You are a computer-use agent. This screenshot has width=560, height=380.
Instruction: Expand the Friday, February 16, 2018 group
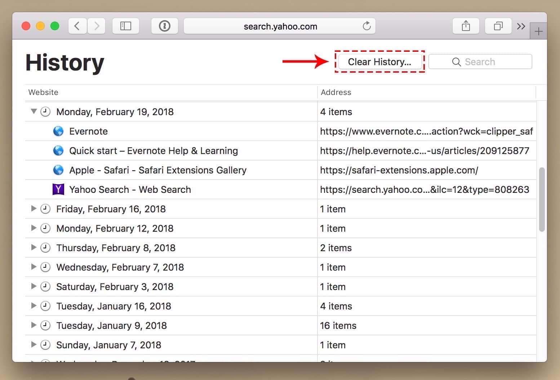tap(34, 208)
